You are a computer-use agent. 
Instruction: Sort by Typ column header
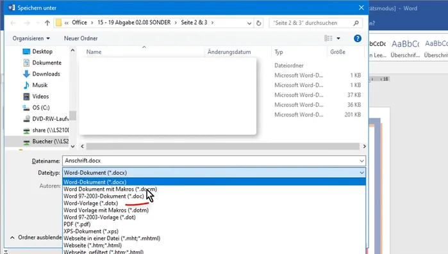pos(279,52)
